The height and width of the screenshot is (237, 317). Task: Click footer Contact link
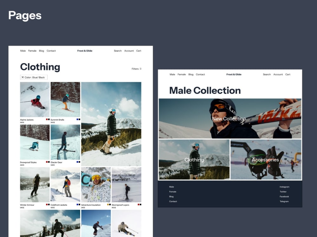click(173, 201)
